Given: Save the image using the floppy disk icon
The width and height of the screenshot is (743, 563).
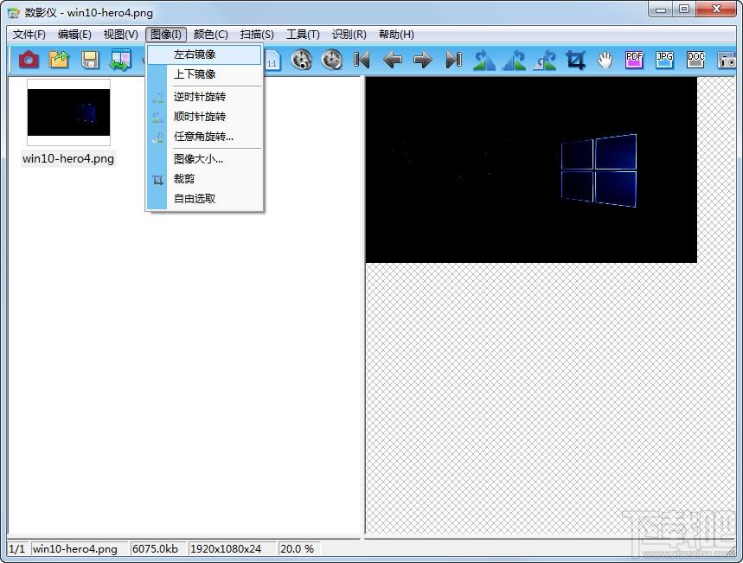Looking at the screenshot, I should (90, 60).
